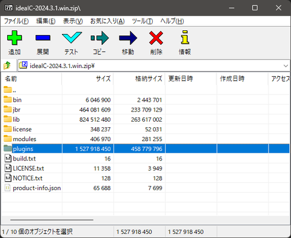The height and width of the screenshot is (238, 291).
Task: Select the lib folder icon
Action: click(8, 119)
